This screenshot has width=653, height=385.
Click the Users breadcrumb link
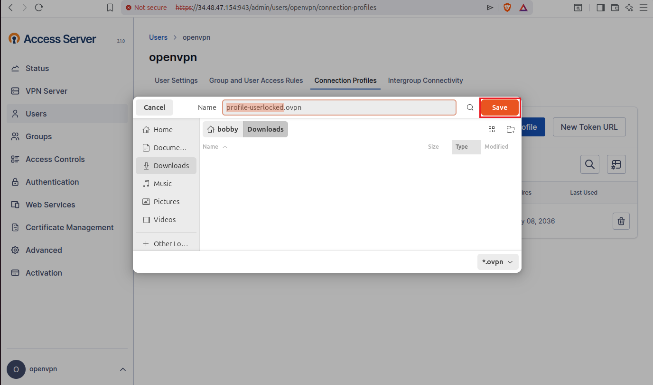coord(158,37)
